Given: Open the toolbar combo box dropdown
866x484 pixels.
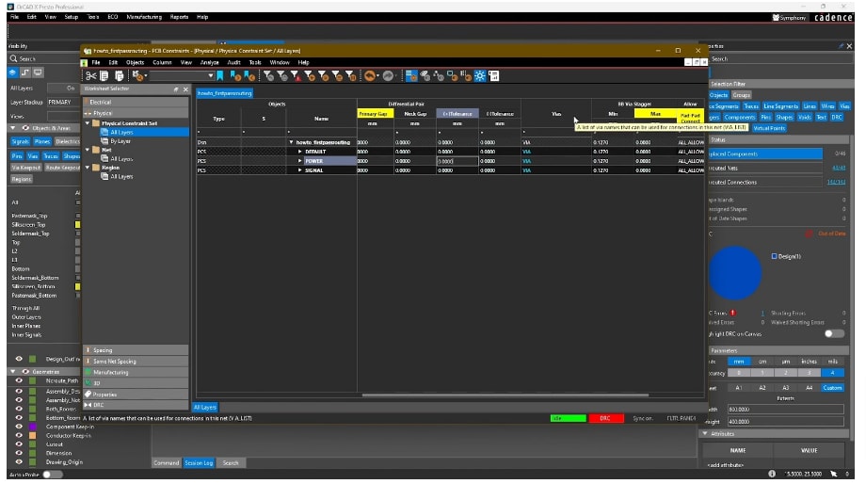Looking at the screenshot, I should click(x=211, y=75).
